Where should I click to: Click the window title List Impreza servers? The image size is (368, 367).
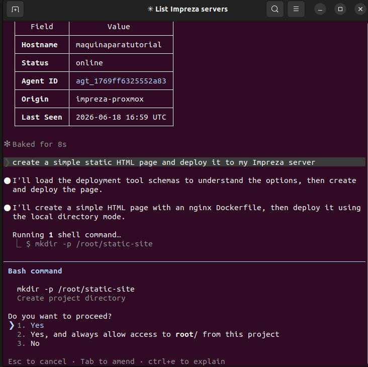pos(191,9)
